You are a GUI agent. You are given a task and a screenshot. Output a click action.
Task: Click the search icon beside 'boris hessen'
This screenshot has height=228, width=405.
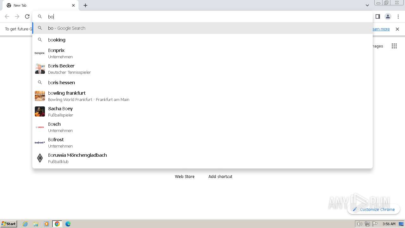pyautogui.click(x=40, y=83)
